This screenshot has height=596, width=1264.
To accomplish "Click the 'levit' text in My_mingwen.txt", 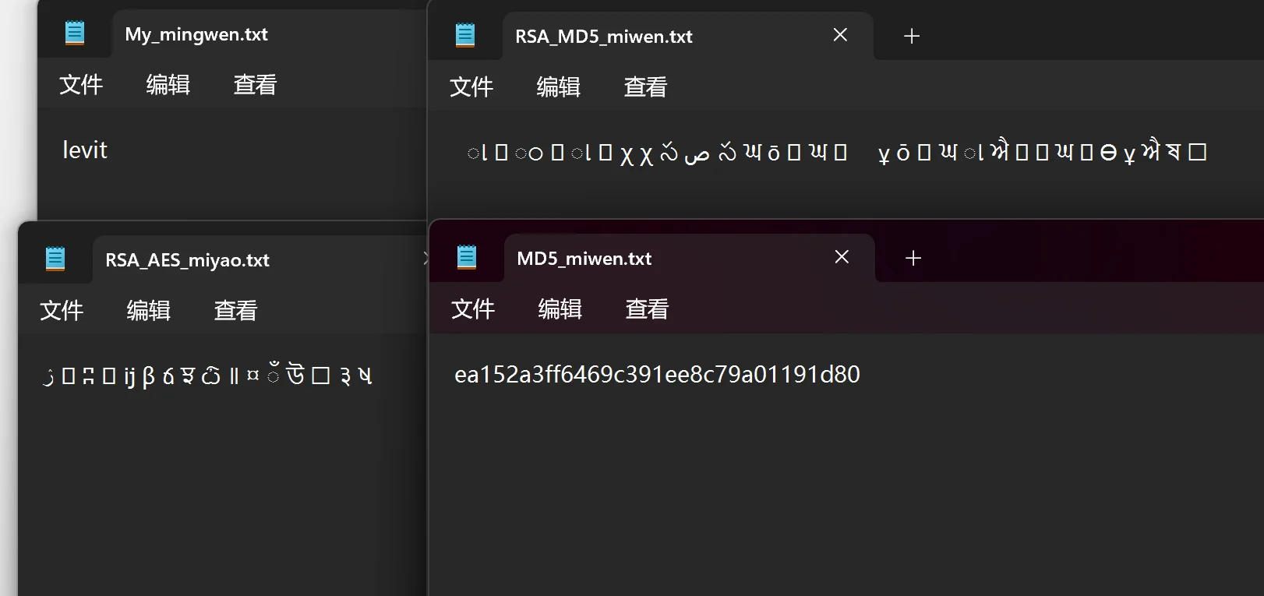I will pyautogui.click(x=85, y=150).
